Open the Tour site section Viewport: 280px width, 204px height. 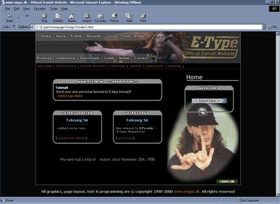point(126,36)
